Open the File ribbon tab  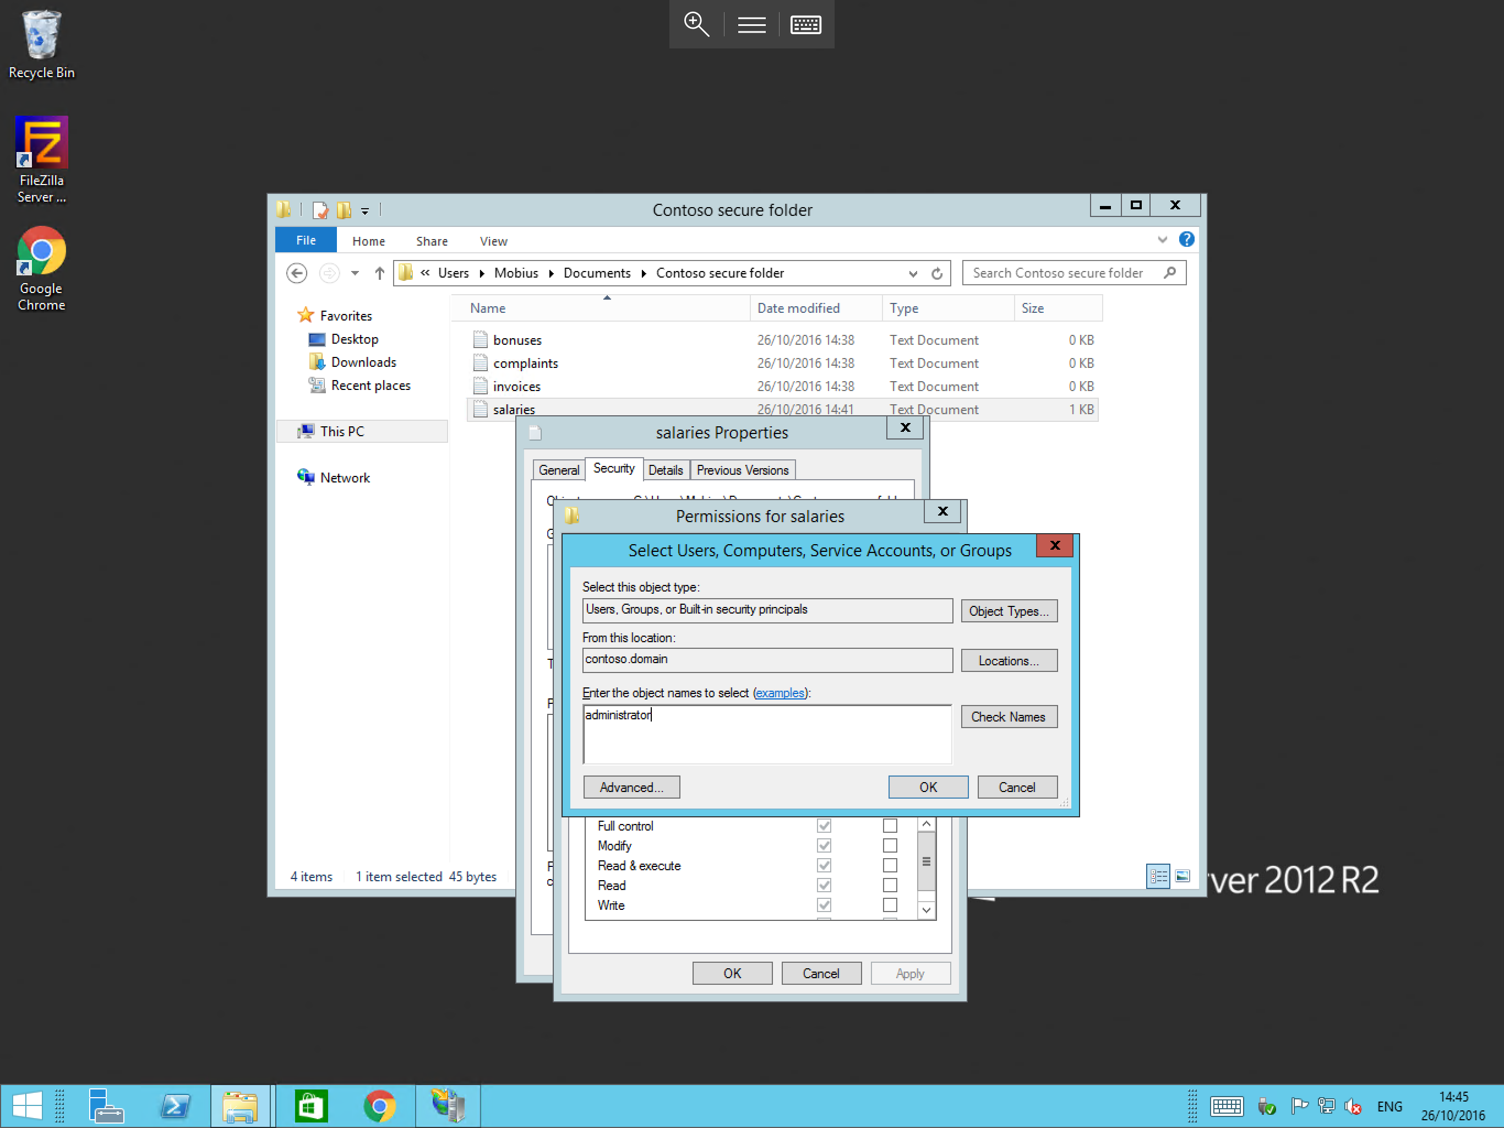point(306,240)
